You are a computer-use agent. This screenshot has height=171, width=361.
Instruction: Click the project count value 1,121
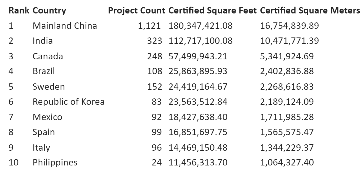click(x=149, y=26)
